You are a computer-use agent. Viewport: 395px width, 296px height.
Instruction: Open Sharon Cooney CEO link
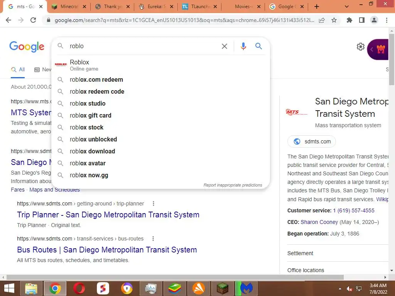[x=319, y=222]
